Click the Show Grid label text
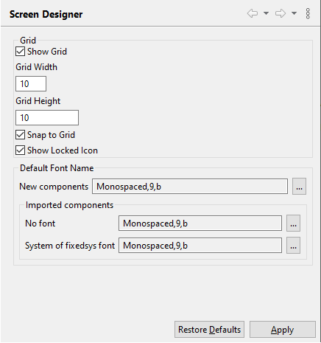 coord(47,52)
